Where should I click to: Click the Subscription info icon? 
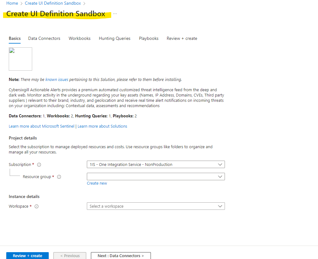point(39,165)
